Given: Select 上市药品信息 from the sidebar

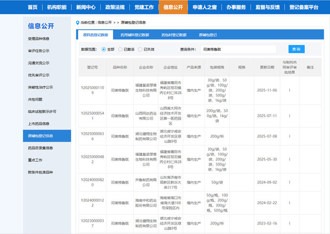Looking at the screenshot, I should click(39, 124).
